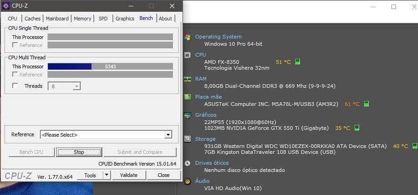Click the GeForce GTX 550 Ti entry
The image size is (418, 195).
pos(266,128)
